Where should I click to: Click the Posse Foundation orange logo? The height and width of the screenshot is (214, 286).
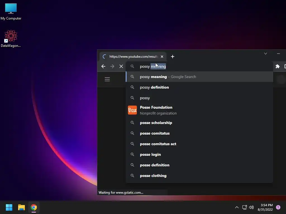[132, 110]
